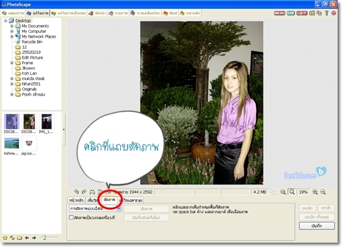Click the copy windows icon at top right
343x248 pixels.
coord(319,13)
